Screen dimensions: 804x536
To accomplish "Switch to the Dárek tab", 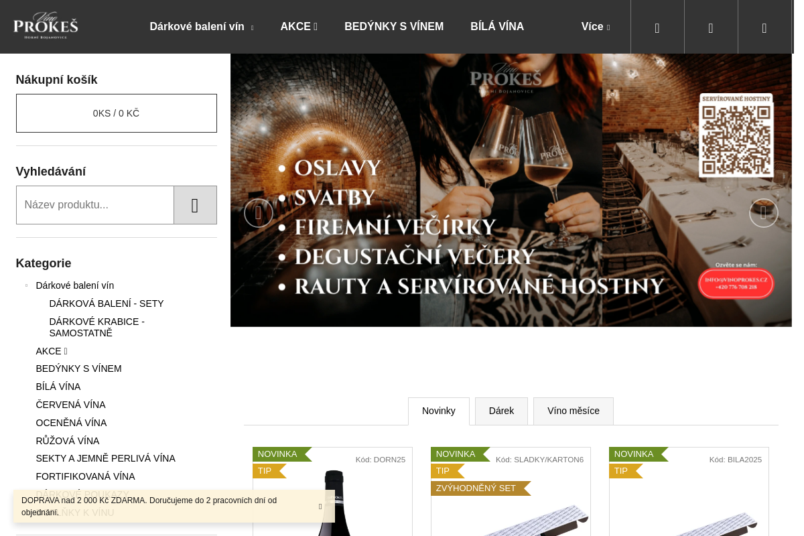I will [501, 411].
